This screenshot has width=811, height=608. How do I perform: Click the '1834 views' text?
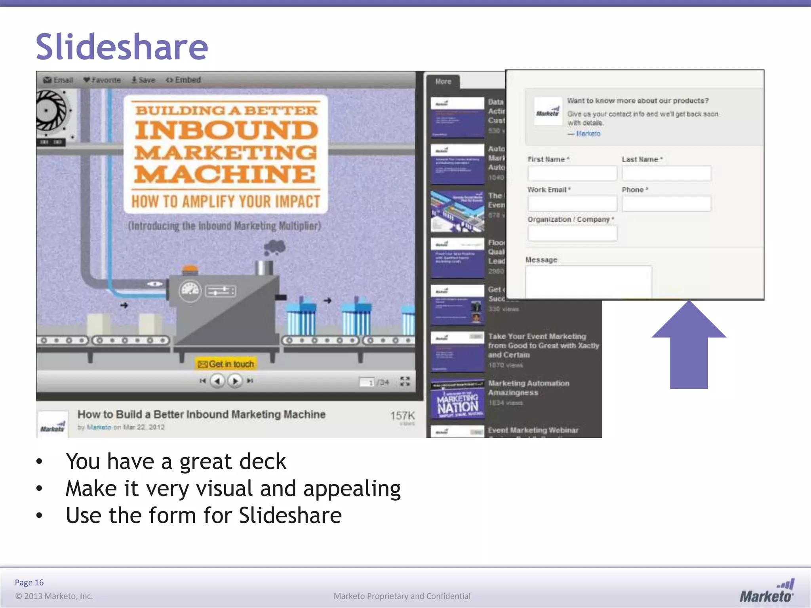[x=505, y=403]
